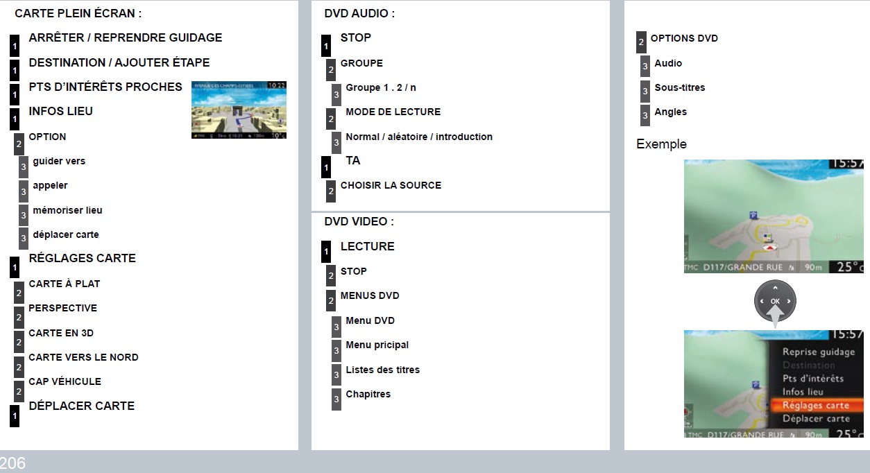Select Déplacer carte in the map menu
The height and width of the screenshot is (473, 870).
click(816, 419)
